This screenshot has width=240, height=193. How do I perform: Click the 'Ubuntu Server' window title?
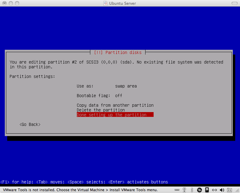(122, 3)
